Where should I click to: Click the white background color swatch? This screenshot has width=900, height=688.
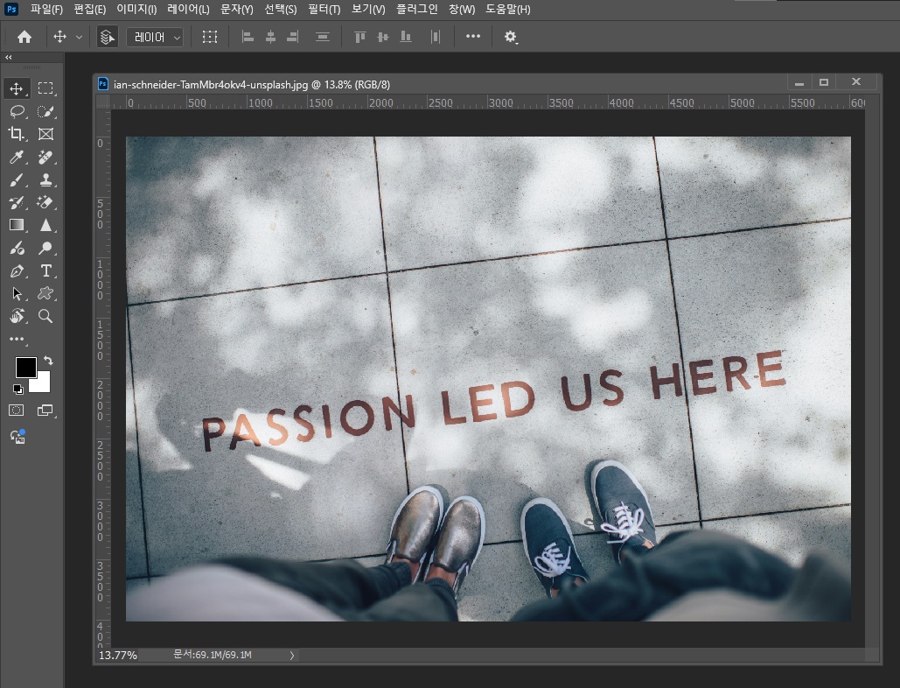click(43, 383)
